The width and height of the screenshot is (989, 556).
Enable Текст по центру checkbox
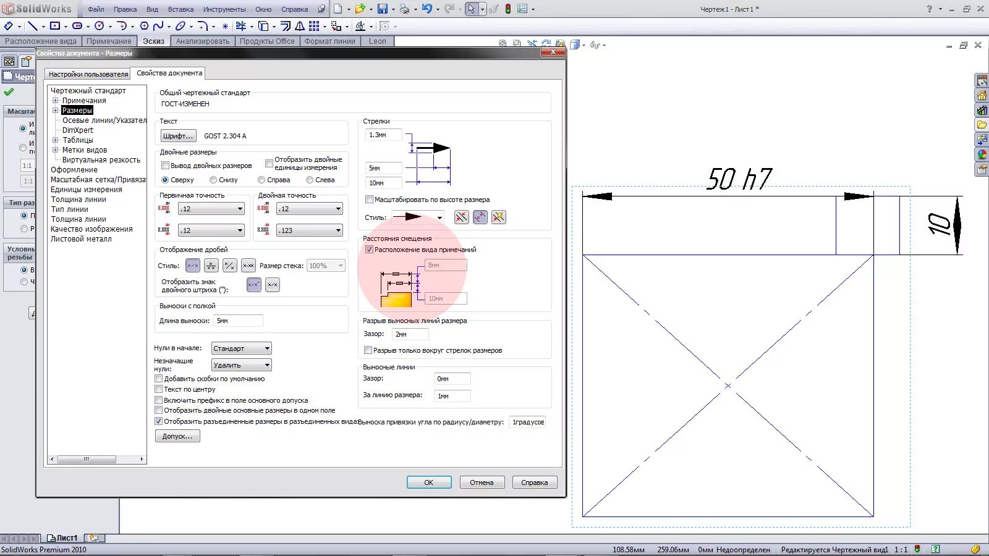click(159, 389)
